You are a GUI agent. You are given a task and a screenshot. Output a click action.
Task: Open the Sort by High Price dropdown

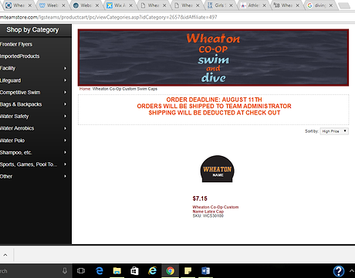point(334,131)
